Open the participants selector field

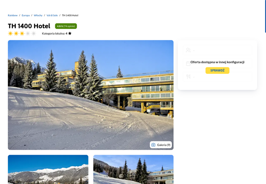pyautogui.click(x=217, y=50)
